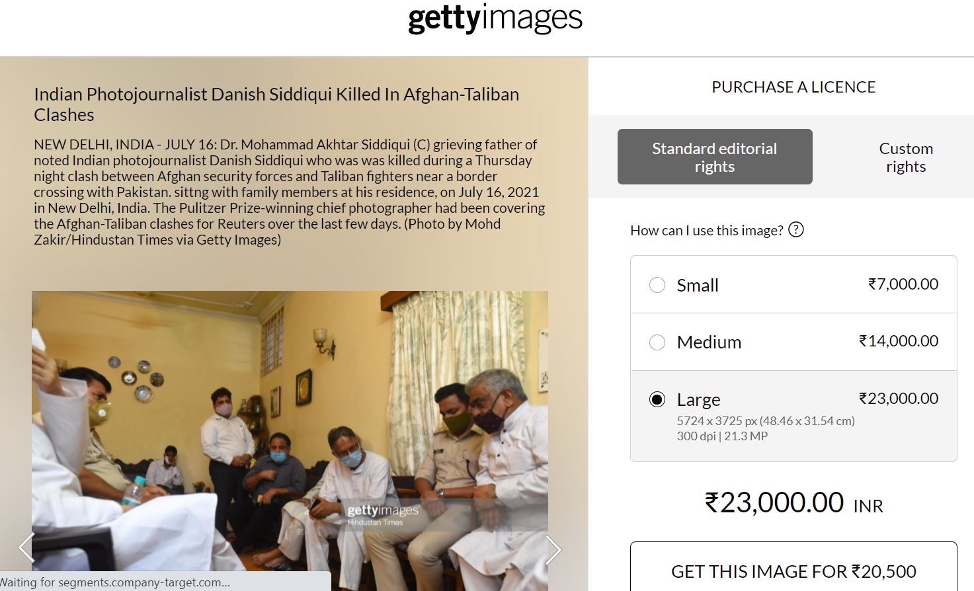Click the Get This Image for ₹20,500 button
This screenshot has height=591, width=974.
[x=793, y=567]
